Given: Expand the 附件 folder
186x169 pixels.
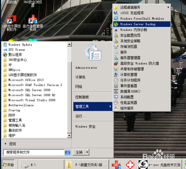Looking at the screenshot, I should coord(9,115).
